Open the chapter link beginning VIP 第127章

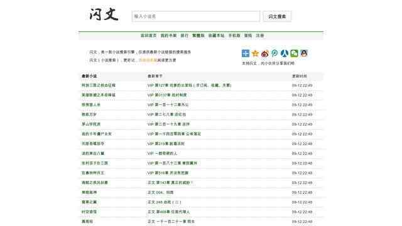click(189, 85)
